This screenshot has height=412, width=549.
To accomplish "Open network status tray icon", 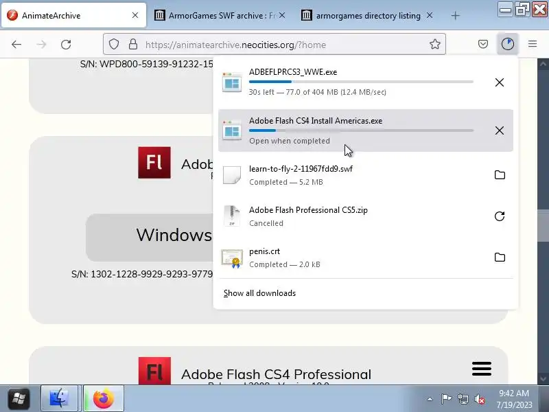I will coord(463,399).
